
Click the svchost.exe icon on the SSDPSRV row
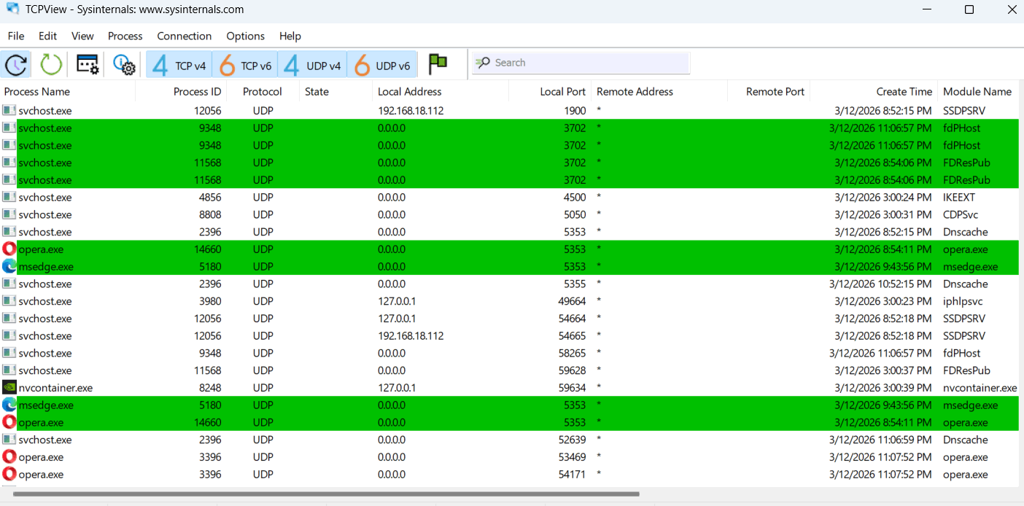(x=8, y=110)
